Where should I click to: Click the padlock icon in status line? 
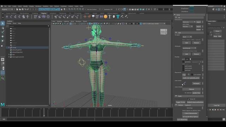(x=62, y=10)
